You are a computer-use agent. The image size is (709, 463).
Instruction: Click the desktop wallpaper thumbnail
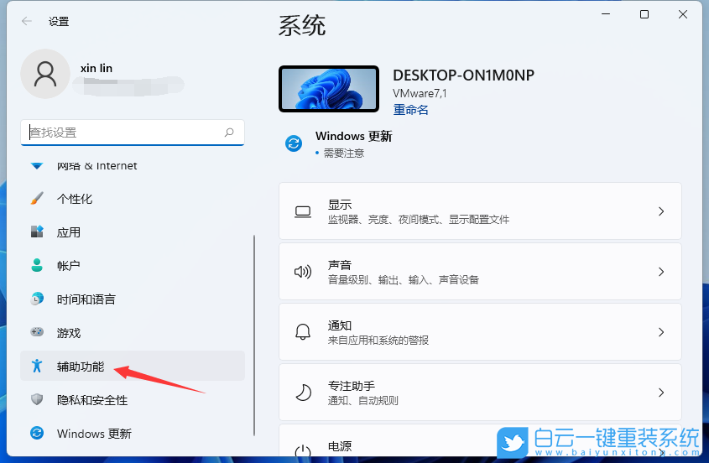click(x=329, y=89)
